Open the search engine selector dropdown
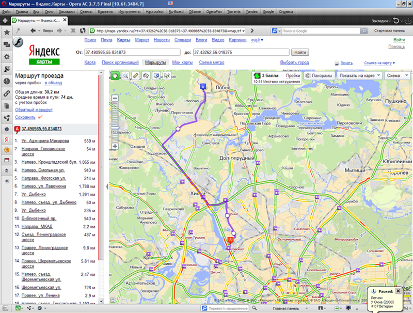This screenshot has width=413, height=313. point(276,31)
